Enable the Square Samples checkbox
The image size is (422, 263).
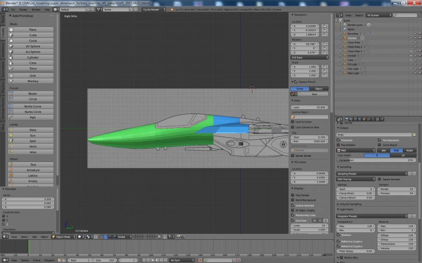379,179
